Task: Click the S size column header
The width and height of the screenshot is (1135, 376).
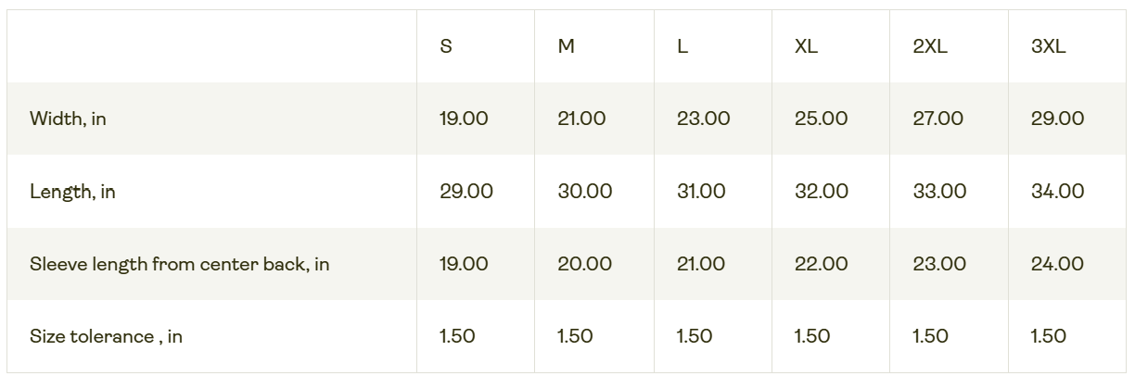Action: point(446,46)
